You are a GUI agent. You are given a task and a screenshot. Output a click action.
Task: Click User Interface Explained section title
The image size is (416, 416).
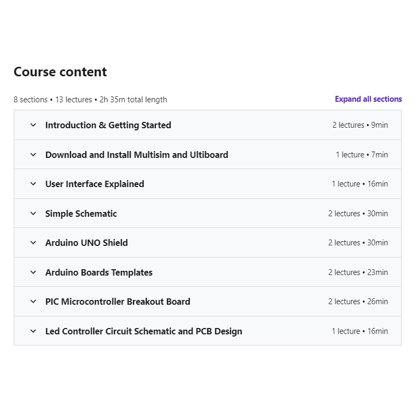[95, 184]
